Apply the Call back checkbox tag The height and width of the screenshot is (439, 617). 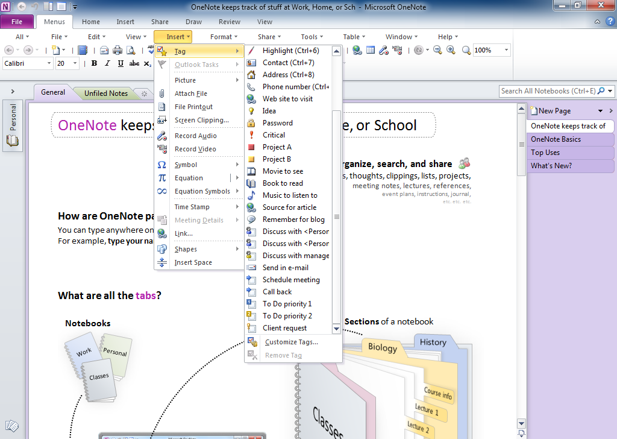(x=251, y=292)
